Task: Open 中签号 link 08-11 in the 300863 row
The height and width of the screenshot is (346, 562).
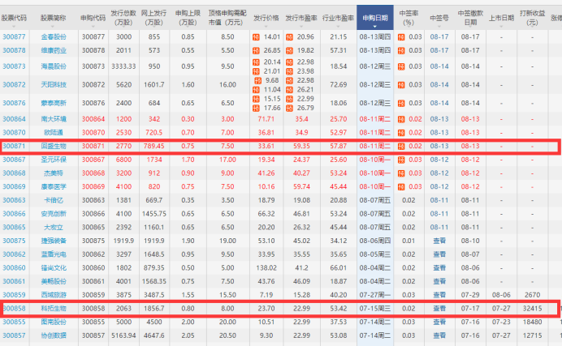Action: click(x=439, y=200)
